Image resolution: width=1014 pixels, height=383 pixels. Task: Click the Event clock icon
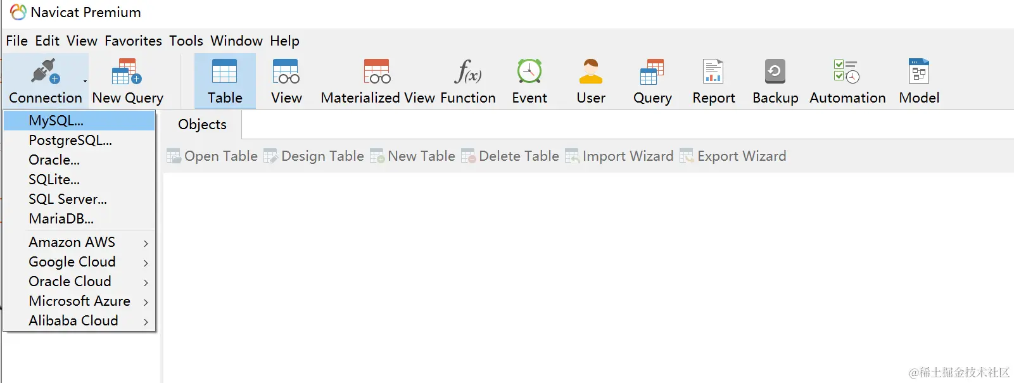click(x=529, y=72)
